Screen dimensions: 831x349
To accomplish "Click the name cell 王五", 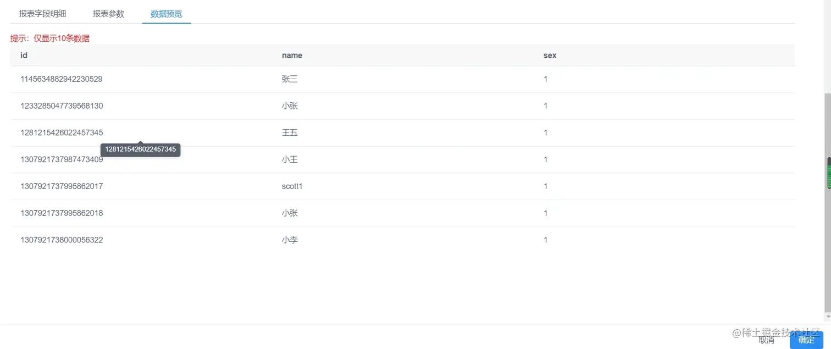I will pos(290,132).
